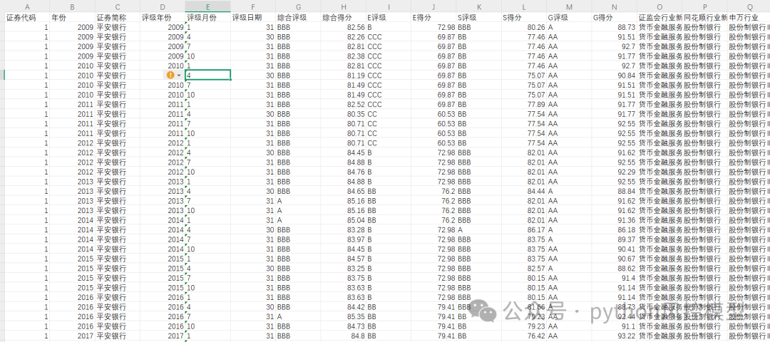Select column D header

click(163, 7)
